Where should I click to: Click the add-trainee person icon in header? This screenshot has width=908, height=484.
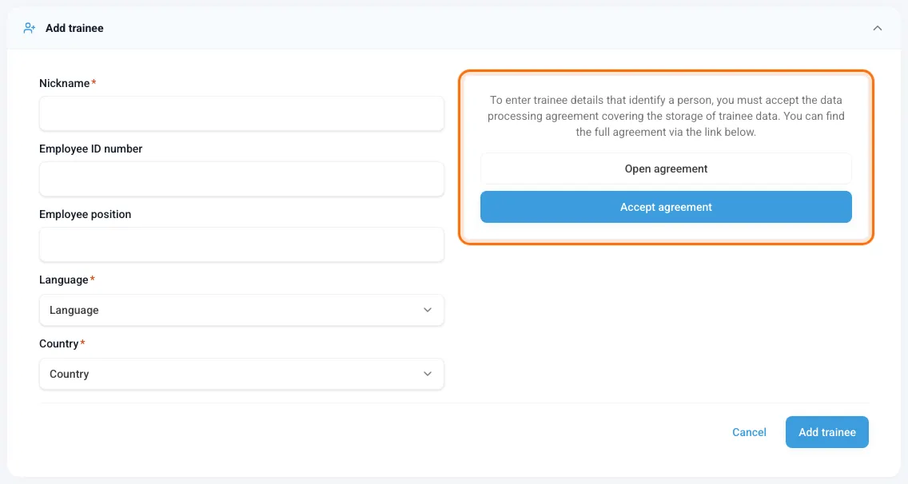coord(29,28)
